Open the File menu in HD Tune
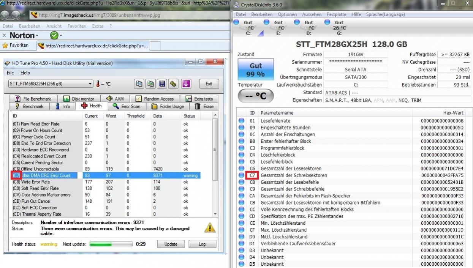 (x=10, y=73)
